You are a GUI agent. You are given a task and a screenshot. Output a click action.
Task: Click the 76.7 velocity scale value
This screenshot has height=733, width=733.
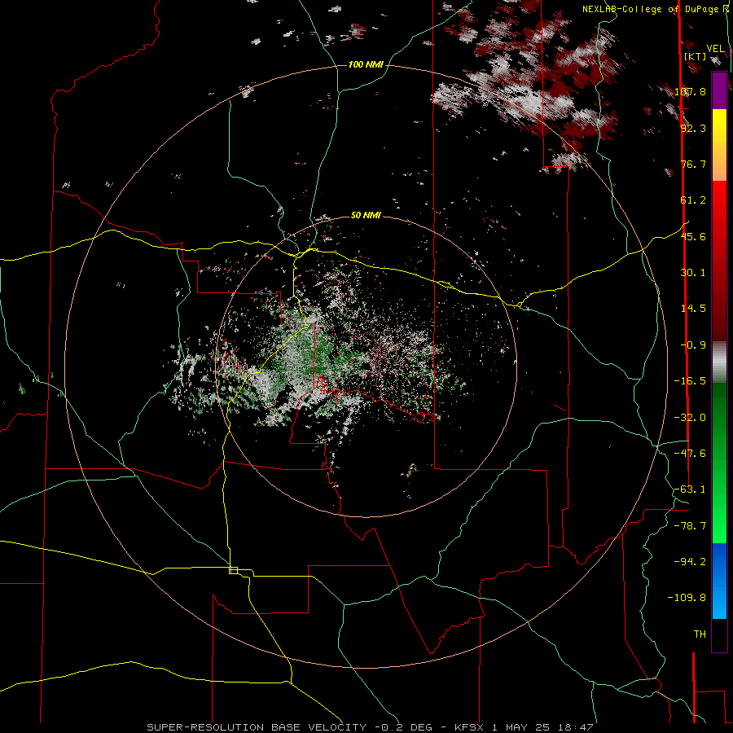pyautogui.click(x=693, y=164)
